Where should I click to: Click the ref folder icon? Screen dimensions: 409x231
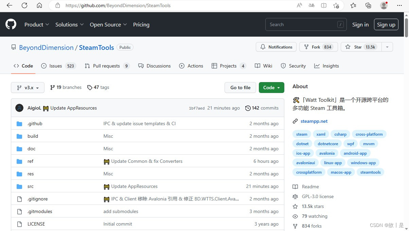tap(19, 161)
